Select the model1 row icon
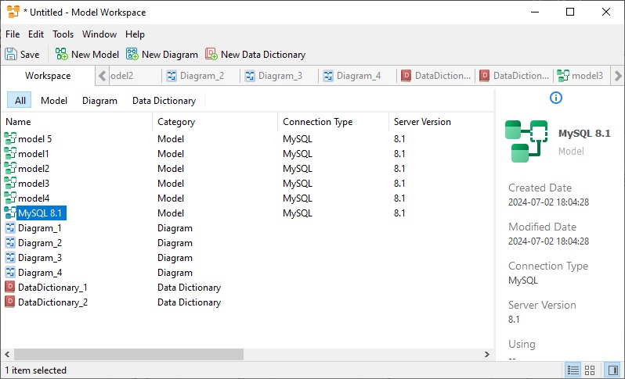Viewport: 625px width, 379px height. pos(10,153)
